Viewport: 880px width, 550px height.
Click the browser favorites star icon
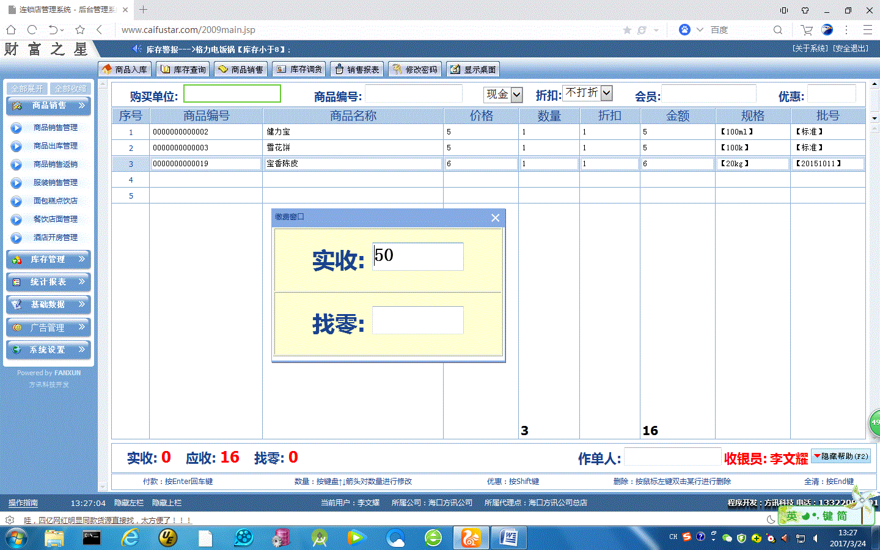(x=79, y=29)
